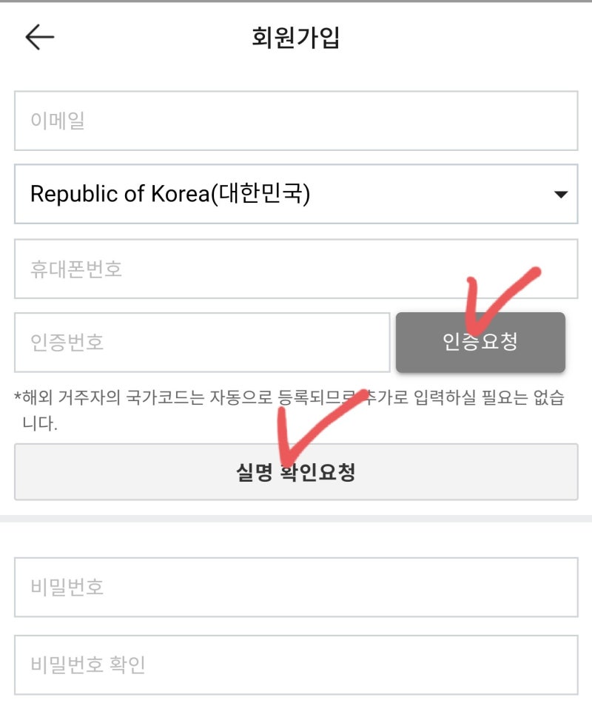This screenshot has width=592, height=717.
Task: Click the 비밀번호 확인 placeholder text
Action: (x=88, y=665)
